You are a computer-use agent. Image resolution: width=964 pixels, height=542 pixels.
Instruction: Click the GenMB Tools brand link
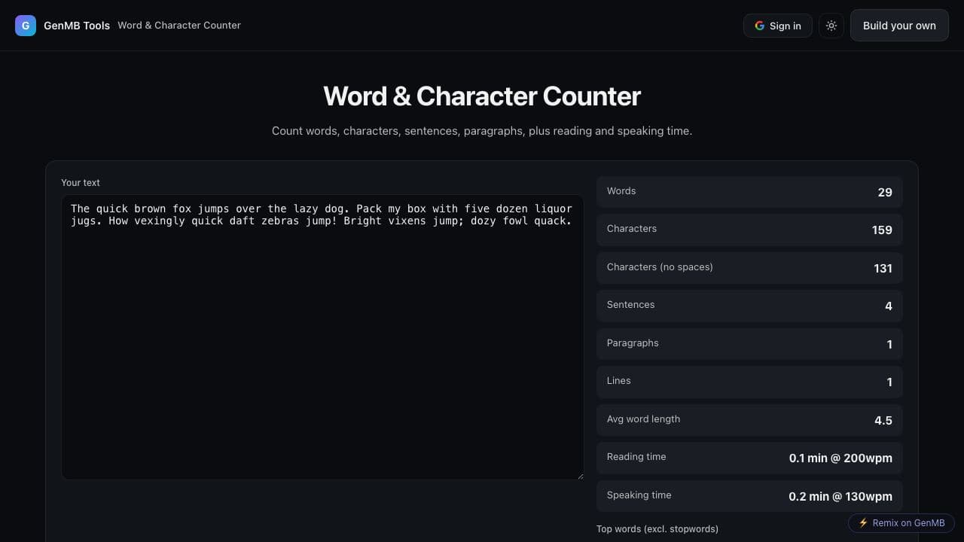click(77, 26)
